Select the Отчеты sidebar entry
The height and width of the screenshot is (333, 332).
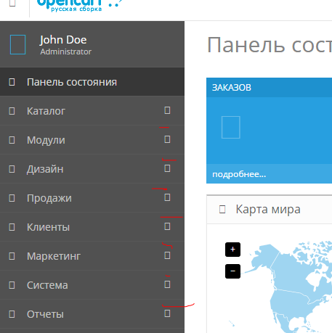pyautogui.click(x=92, y=314)
